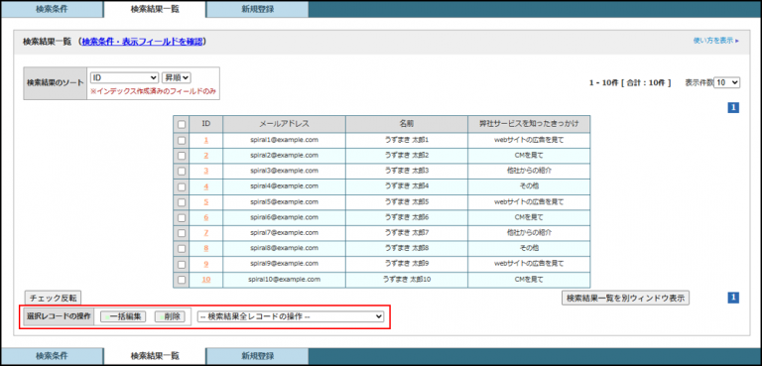
Task: Select top 検索結果一覧 tab
Action: 155,9
